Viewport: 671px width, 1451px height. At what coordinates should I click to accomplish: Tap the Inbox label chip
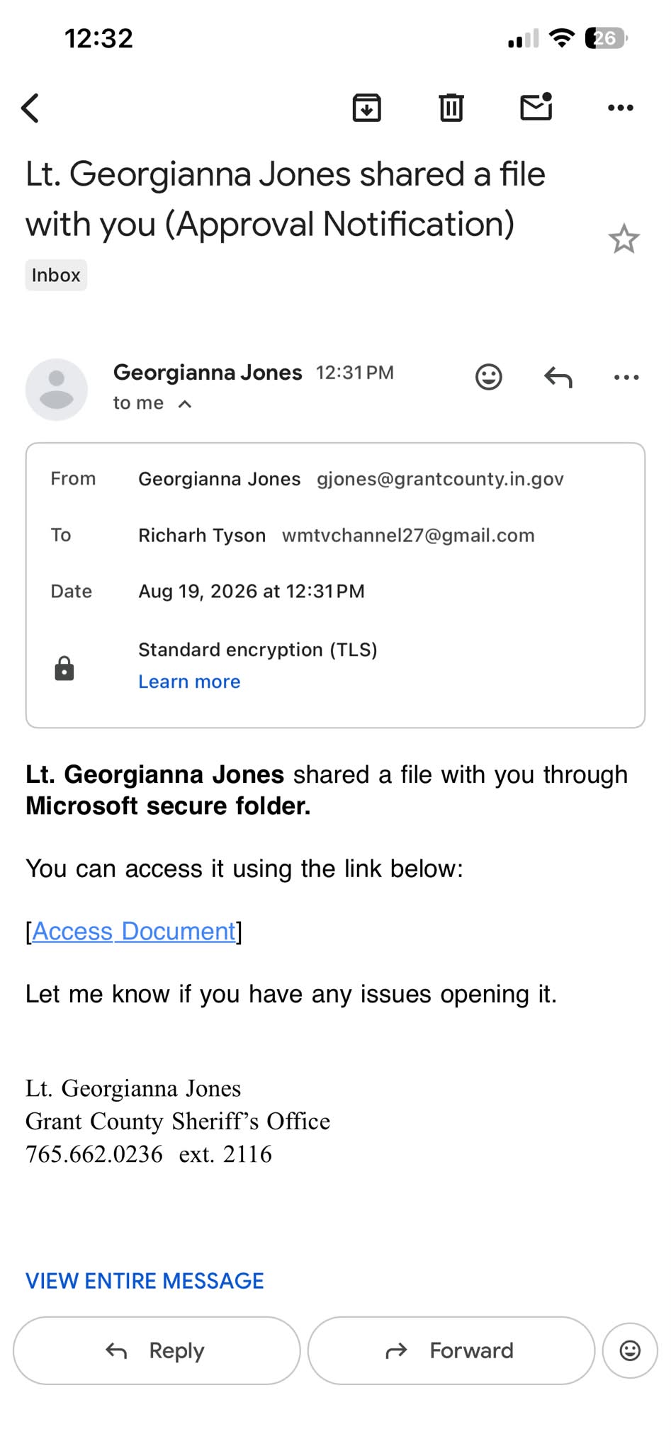pos(56,275)
